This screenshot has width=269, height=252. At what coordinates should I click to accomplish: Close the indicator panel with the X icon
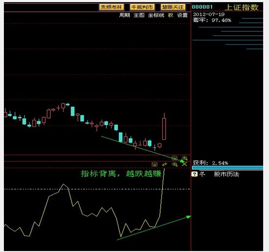[x=184, y=164]
